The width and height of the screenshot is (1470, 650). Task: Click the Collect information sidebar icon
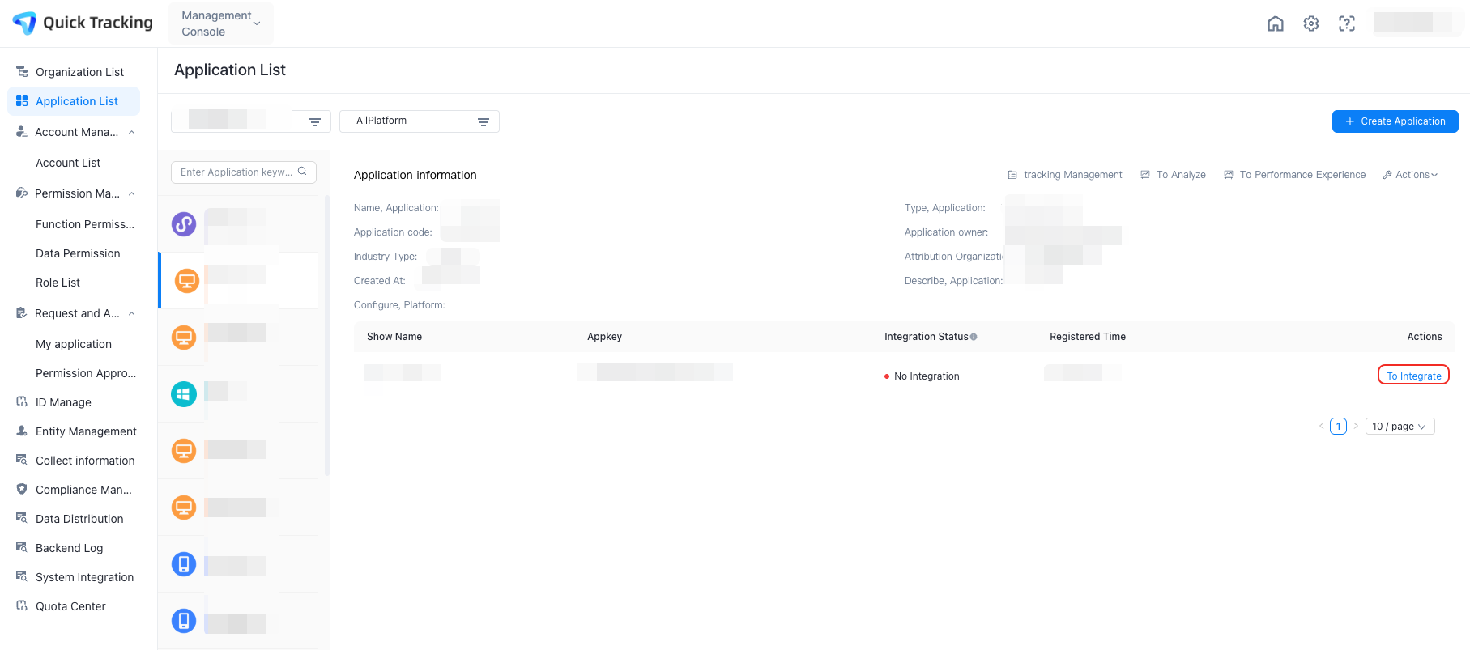click(22, 460)
